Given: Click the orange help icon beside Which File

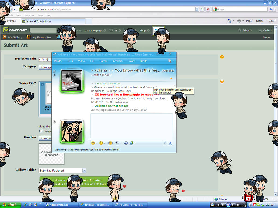Looking at the screenshot, I should click(222, 81).
